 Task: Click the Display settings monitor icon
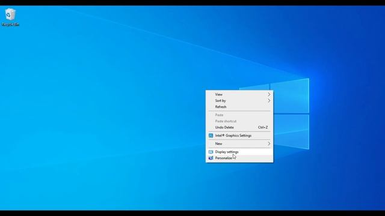211,152
